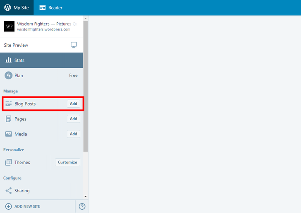This screenshot has height=213, width=301.
Task: Add new media item
Action: point(73,134)
